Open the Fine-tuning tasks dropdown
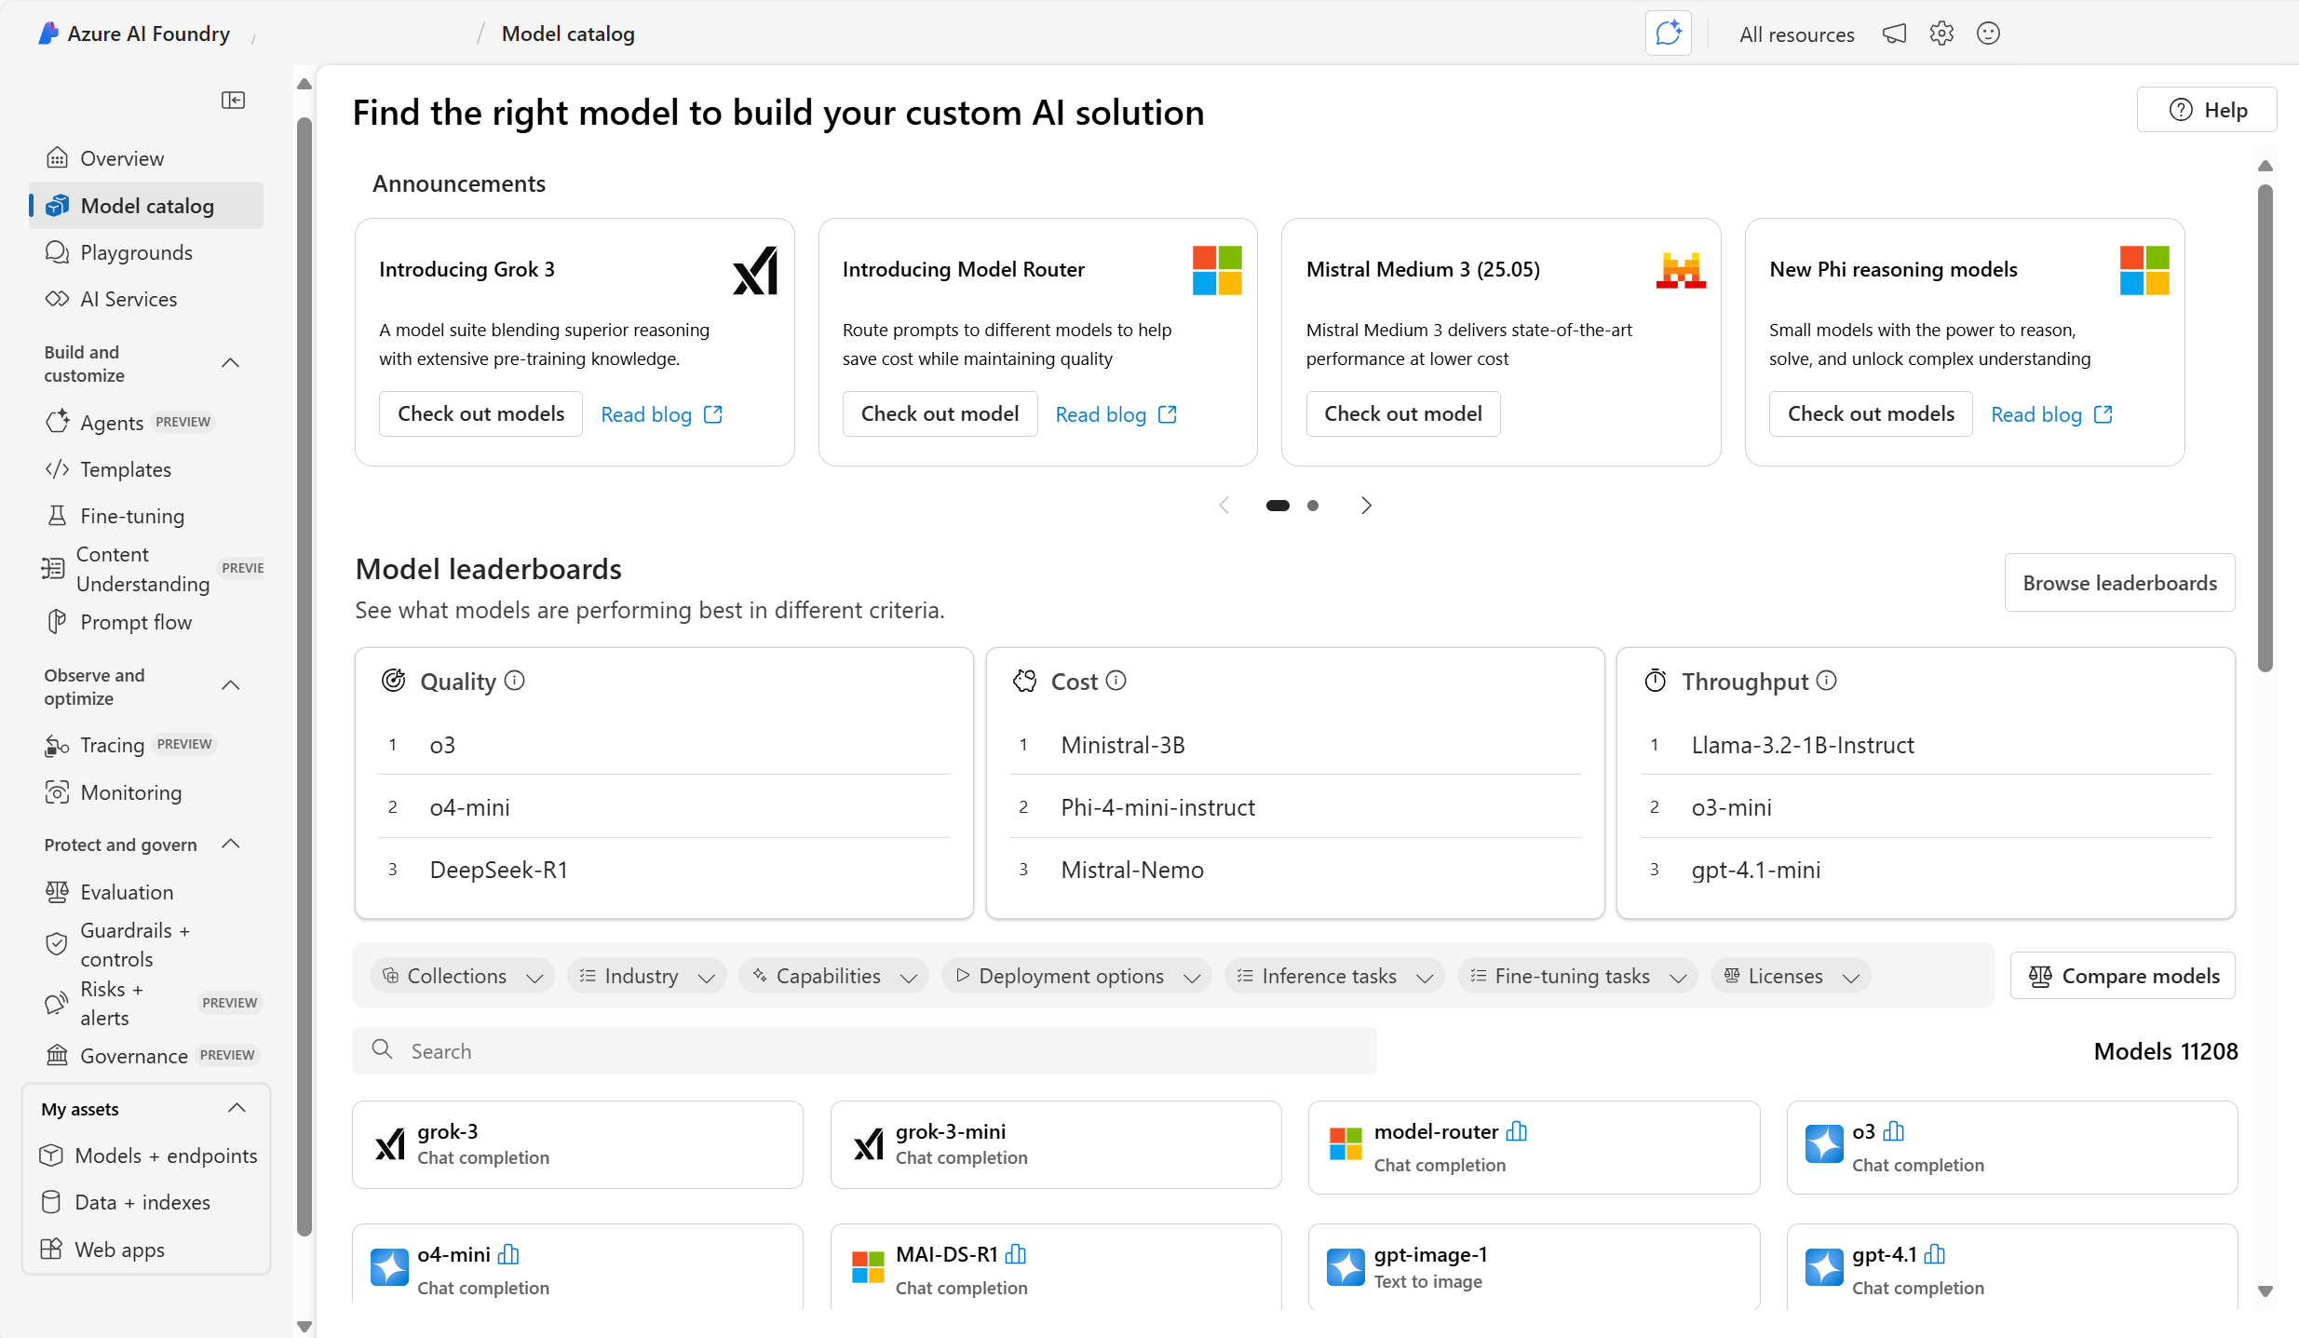This screenshot has height=1338, width=2299. [x=1577, y=976]
